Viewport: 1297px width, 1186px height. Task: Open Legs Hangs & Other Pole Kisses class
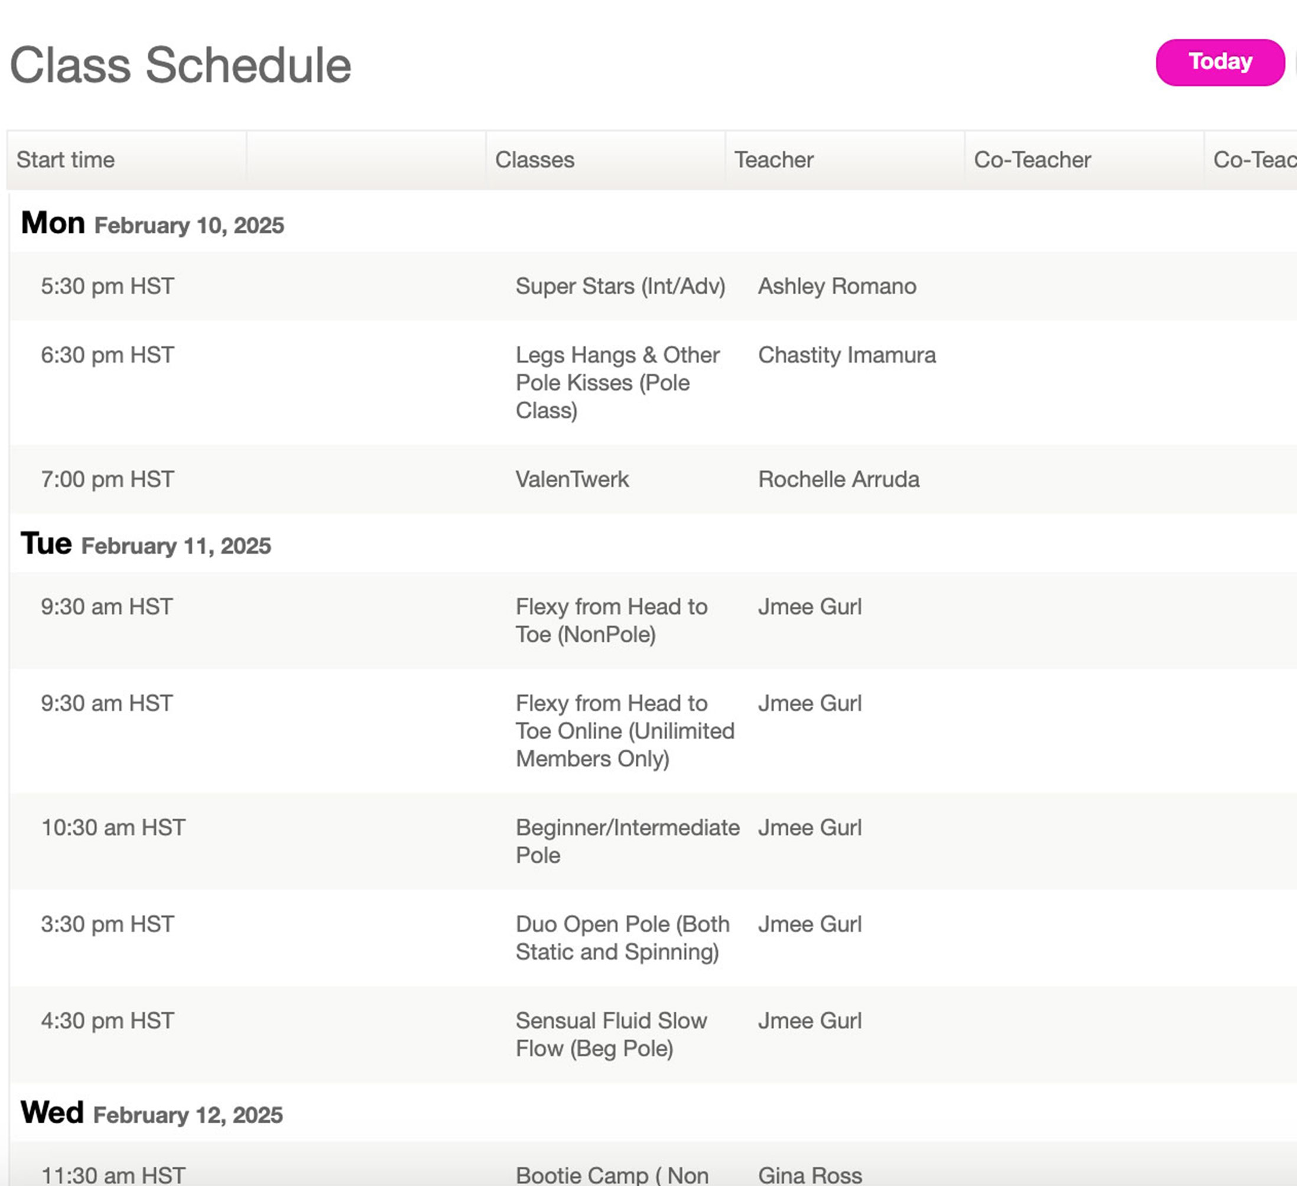click(x=617, y=383)
